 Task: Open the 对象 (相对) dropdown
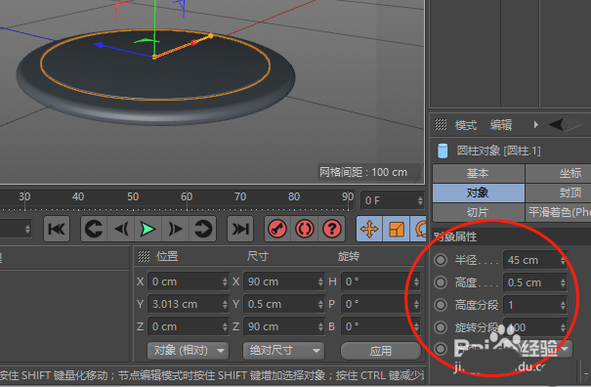(188, 351)
